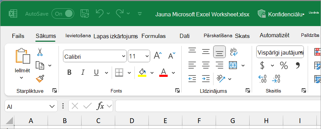
Task: Decrease font size with smaller A
Action: click(172, 55)
